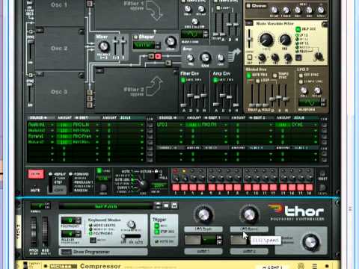Image resolution: width=359 pixels, height=269 pixels.
Task: Open the Filter 2 slot type dropdown arrow
Action: click(x=99, y=71)
